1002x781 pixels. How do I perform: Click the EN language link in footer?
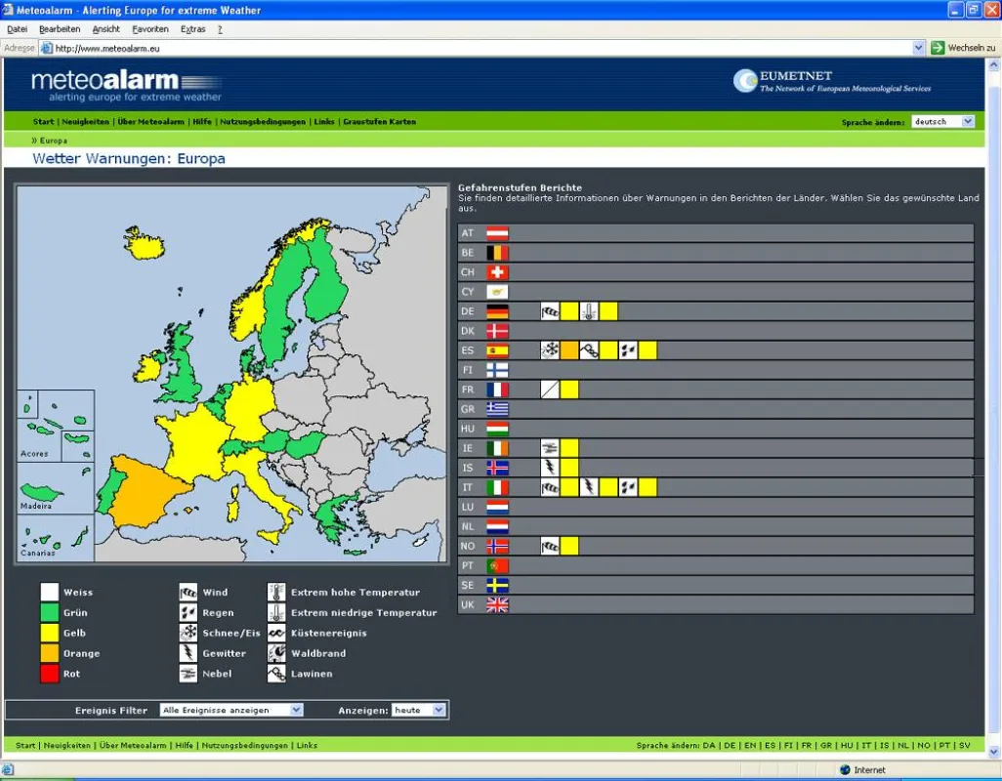click(x=750, y=745)
